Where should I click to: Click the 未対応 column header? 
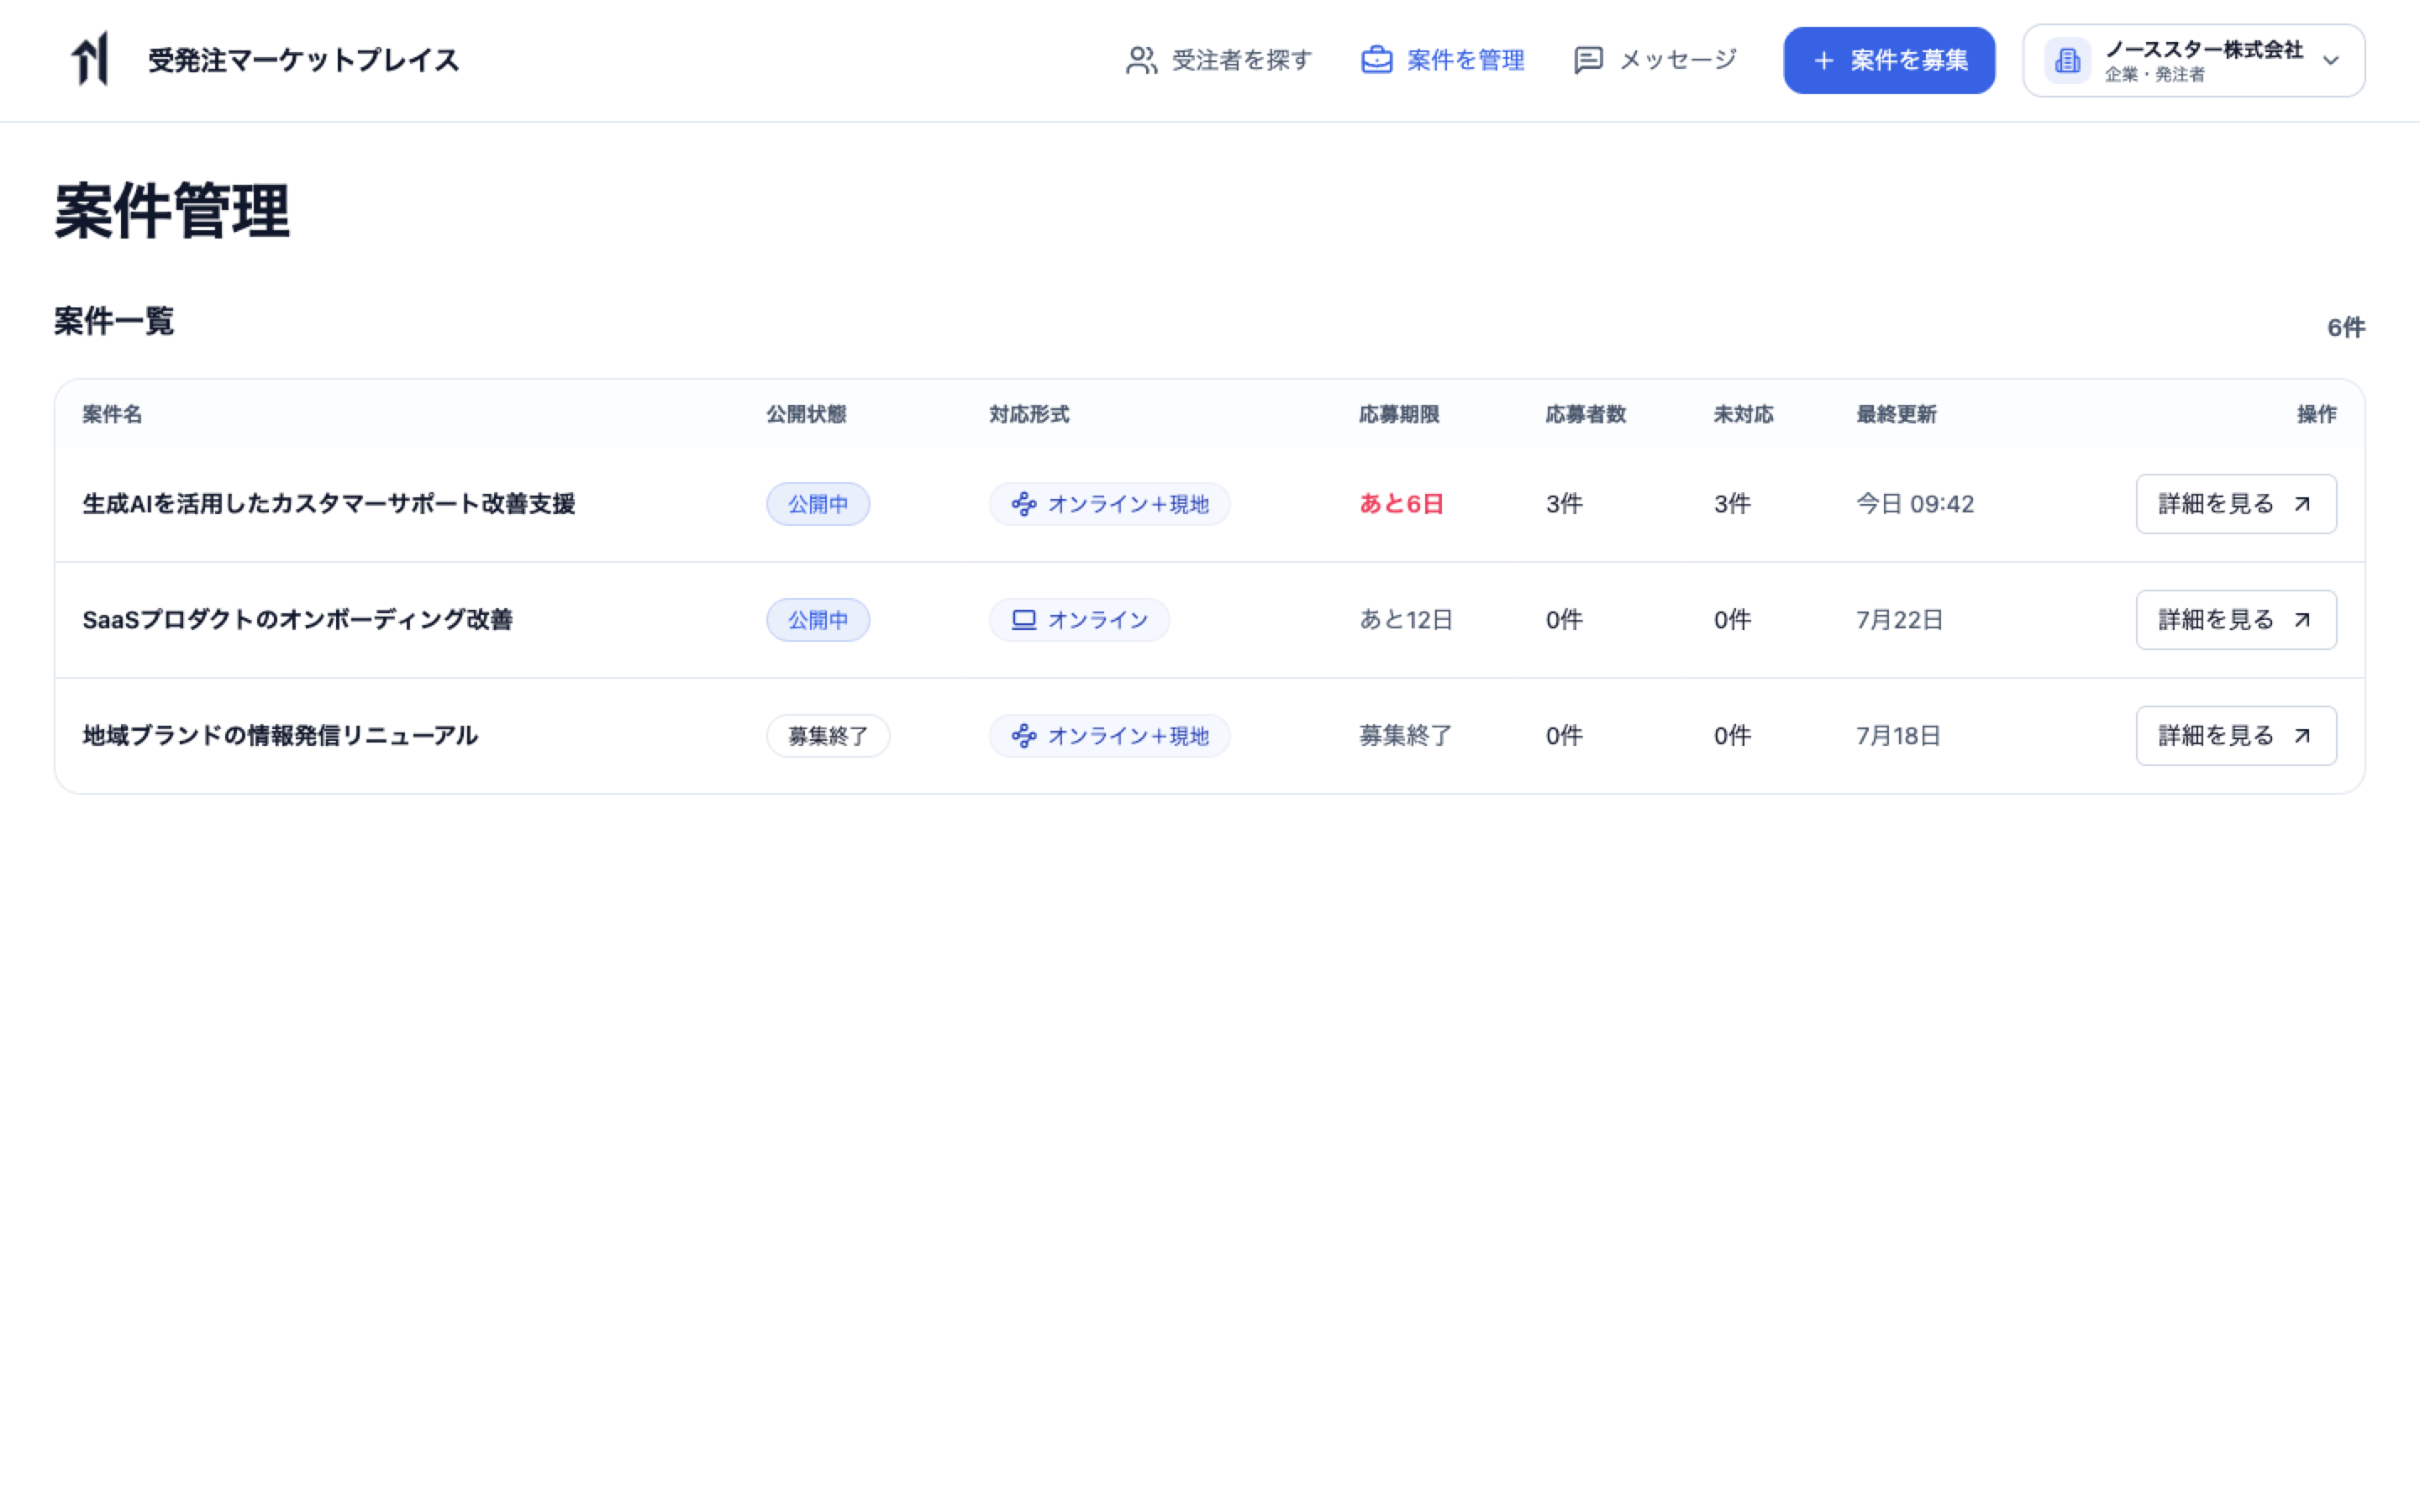1743,414
